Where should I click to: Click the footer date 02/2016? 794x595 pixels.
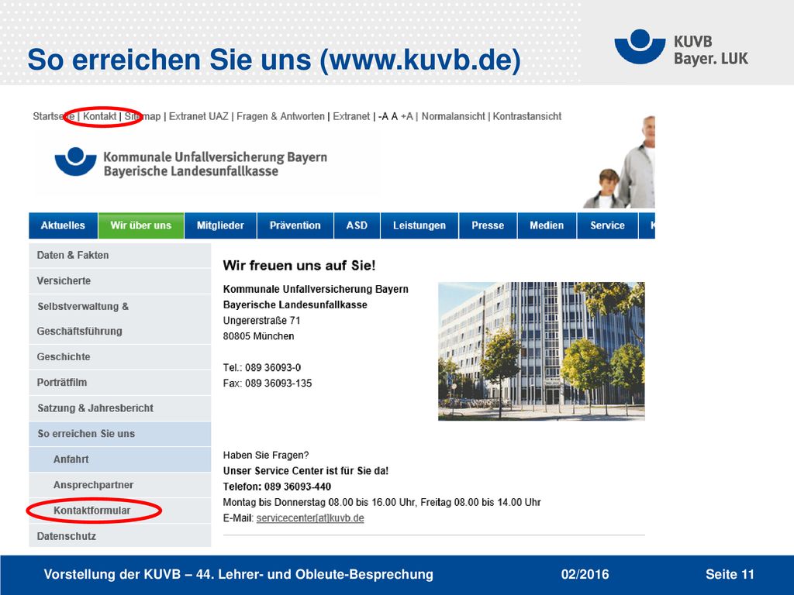point(585,574)
